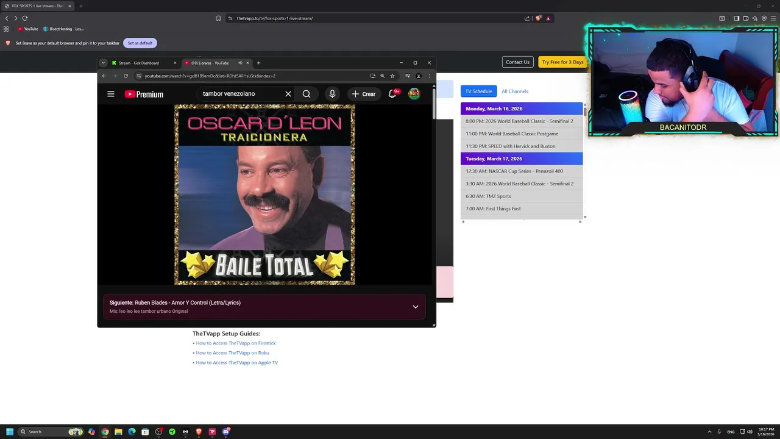This screenshot has width=780, height=439.
Task: Bookmark page with Brave bookmark icon
Action: tap(218, 18)
